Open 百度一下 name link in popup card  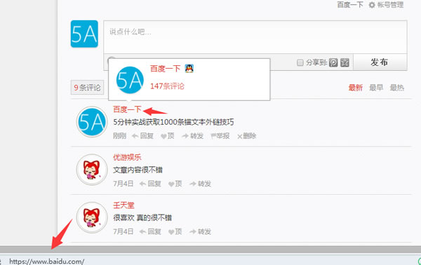point(165,69)
